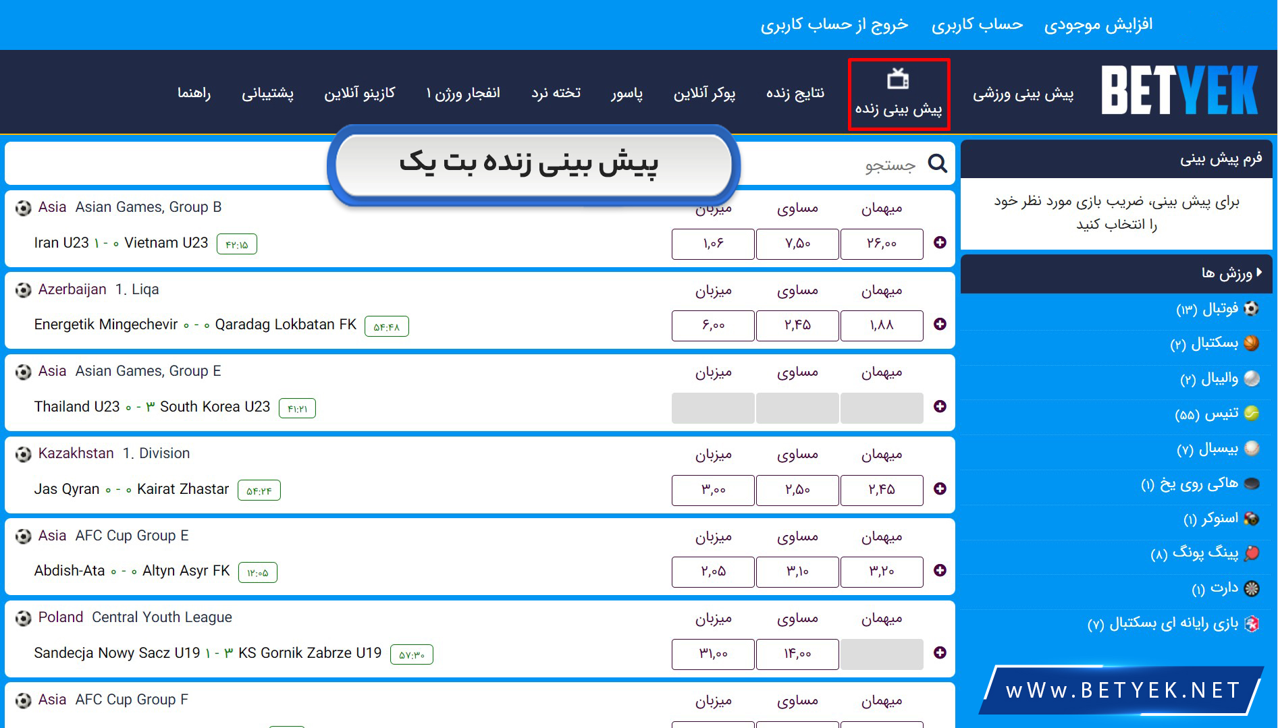The width and height of the screenshot is (1278, 728).
Task: Click volleyball icon next to والیبال
Action: tap(1251, 379)
